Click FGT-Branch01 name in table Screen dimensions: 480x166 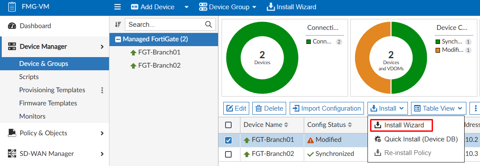(273, 140)
